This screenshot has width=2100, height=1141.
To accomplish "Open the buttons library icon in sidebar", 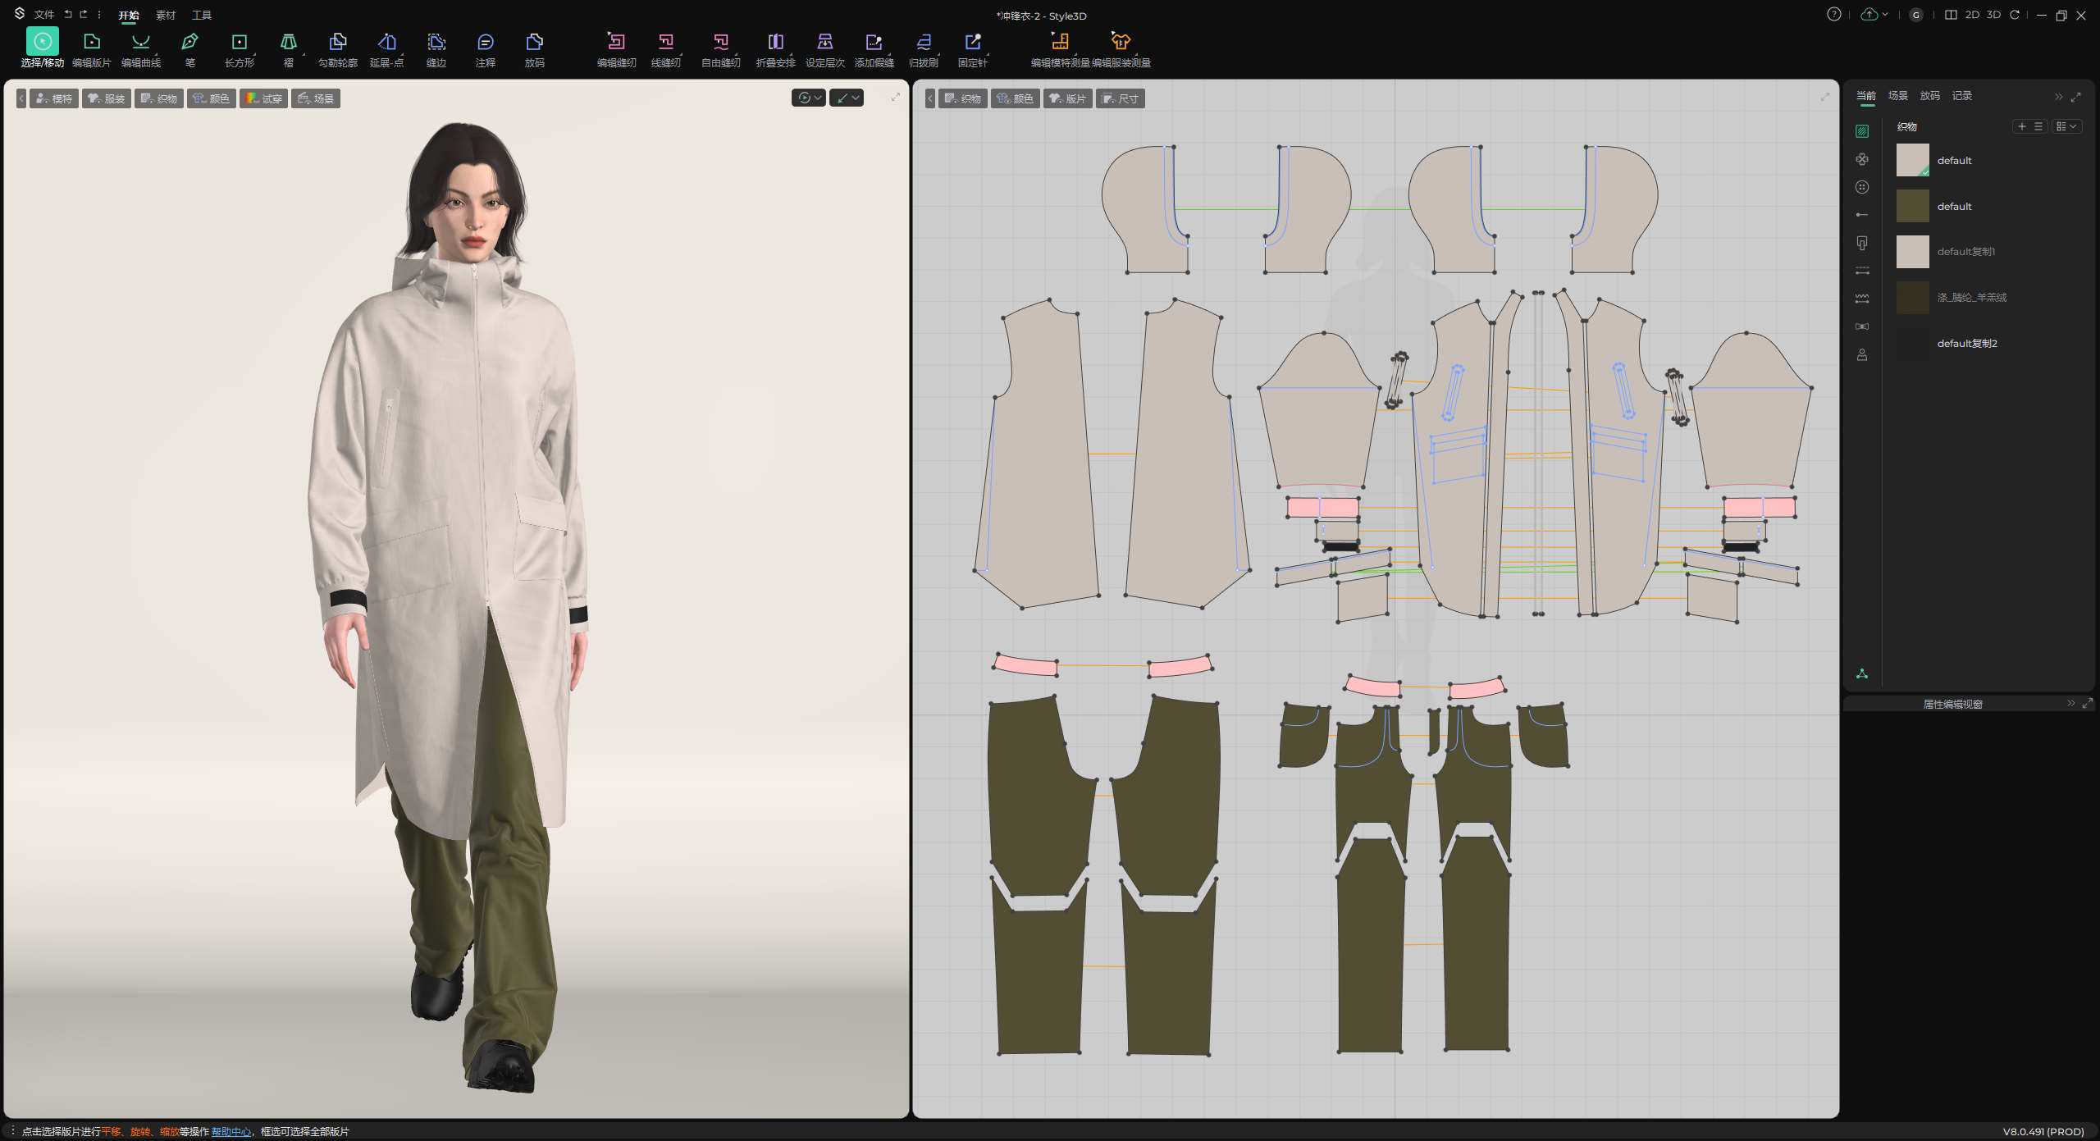I will (x=1862, y=187).
